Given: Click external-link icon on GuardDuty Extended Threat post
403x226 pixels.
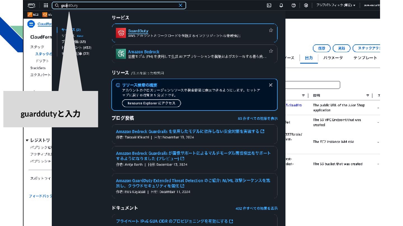Looking at the screenshot, I should 182,186.
